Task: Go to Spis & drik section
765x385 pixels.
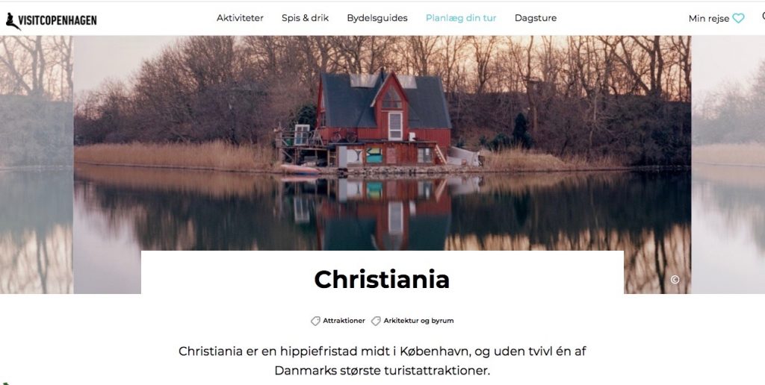Action: (x=305, y=18)
